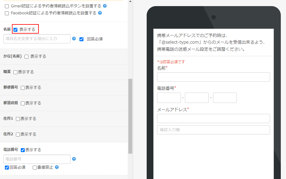Click help icon beside 重複禁止
This screenshot has width=286, height=179.
[x=57, y=167]
